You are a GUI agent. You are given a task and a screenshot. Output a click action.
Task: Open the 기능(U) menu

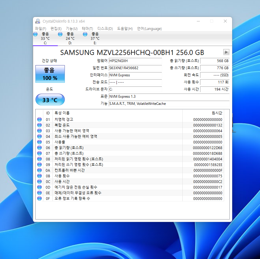point(72,29)
